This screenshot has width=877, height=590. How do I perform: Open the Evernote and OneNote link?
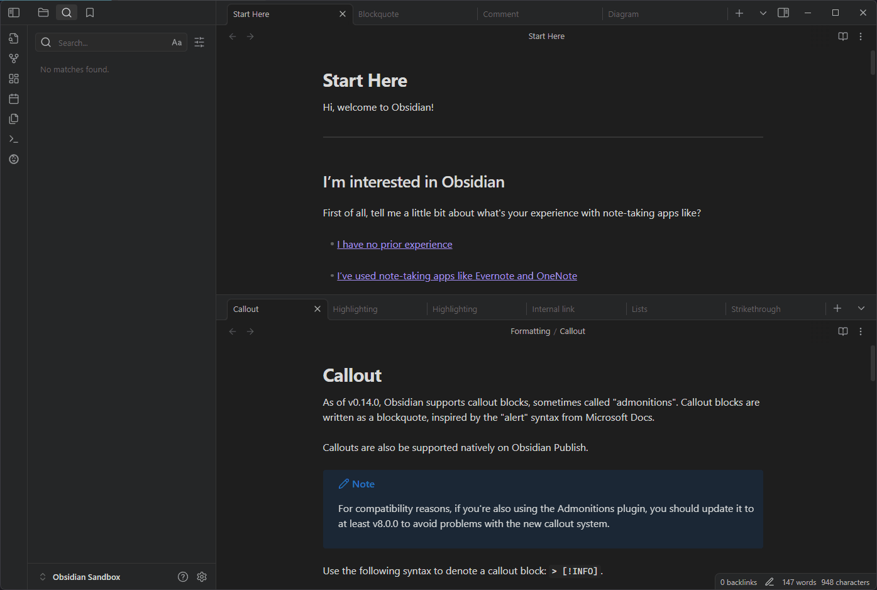tap(456, 276)
